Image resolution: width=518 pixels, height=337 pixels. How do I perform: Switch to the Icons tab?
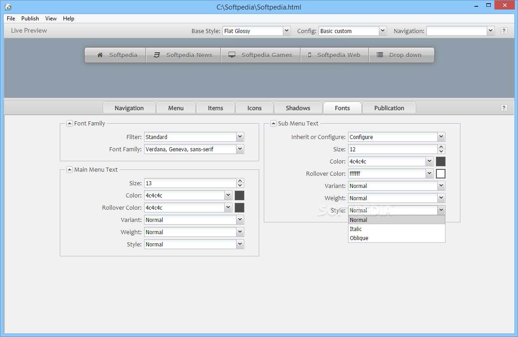(254, 108)
